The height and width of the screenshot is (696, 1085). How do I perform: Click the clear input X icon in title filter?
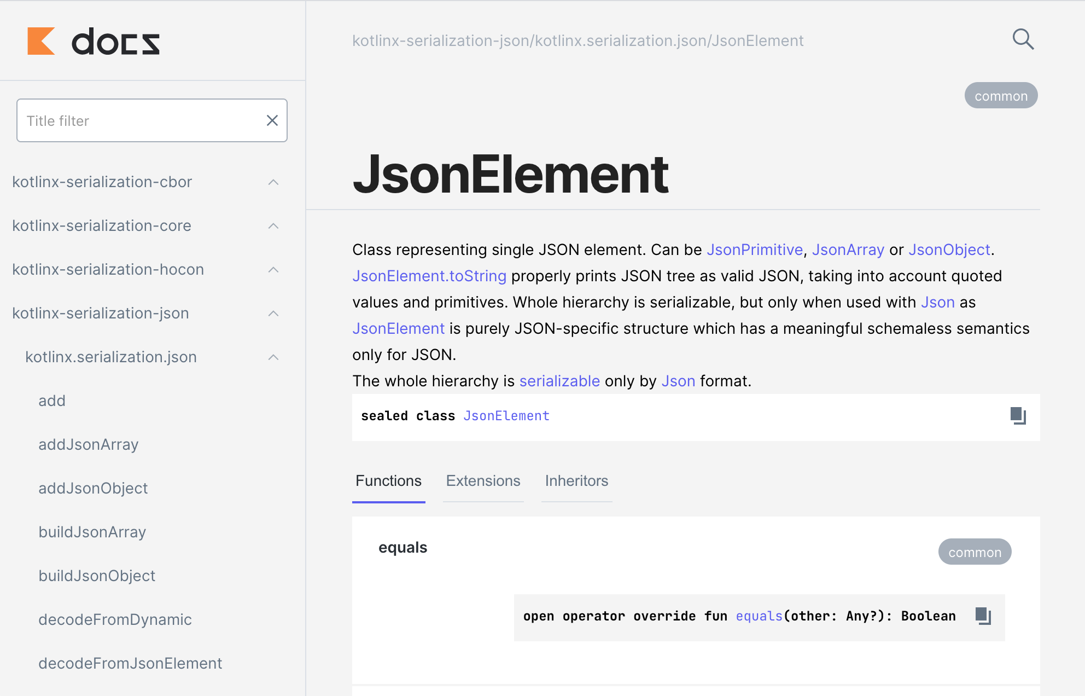pyautogui.click(x=272, y=120)
